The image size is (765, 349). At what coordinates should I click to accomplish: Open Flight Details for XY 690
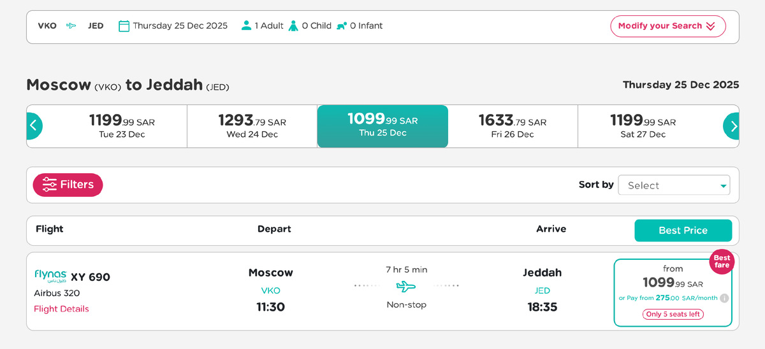[x=61, y=309]
